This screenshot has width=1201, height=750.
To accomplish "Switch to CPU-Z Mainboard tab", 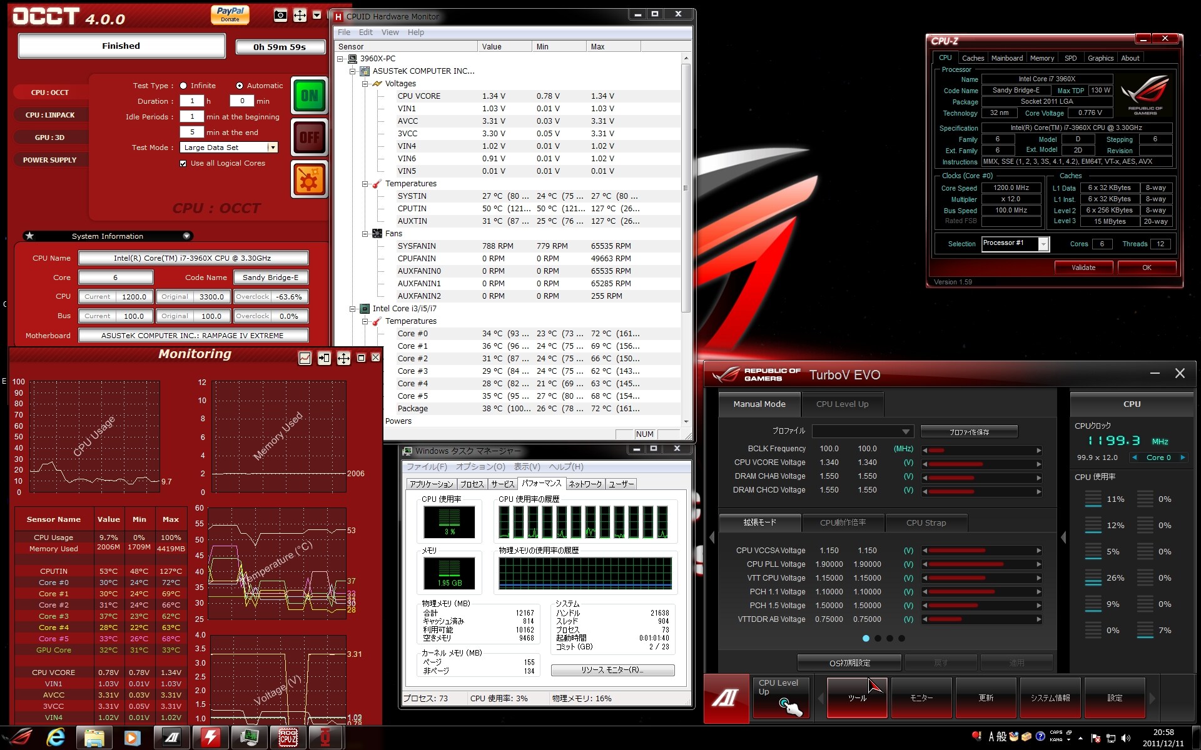I will point(1006,58).
